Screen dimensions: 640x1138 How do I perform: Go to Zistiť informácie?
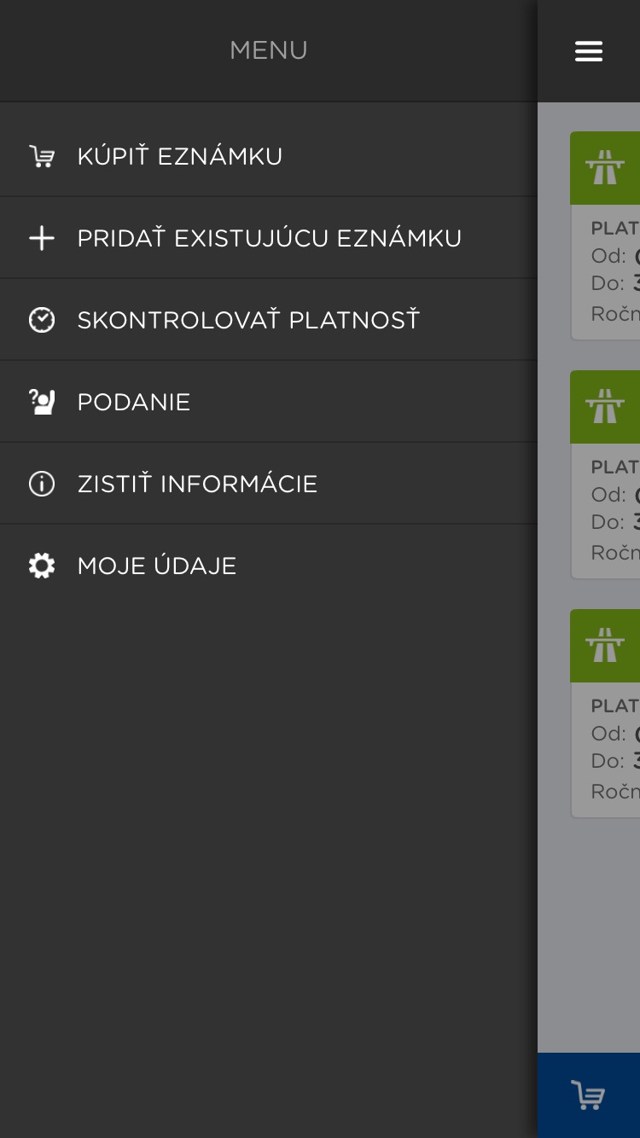tap(197, 484)
